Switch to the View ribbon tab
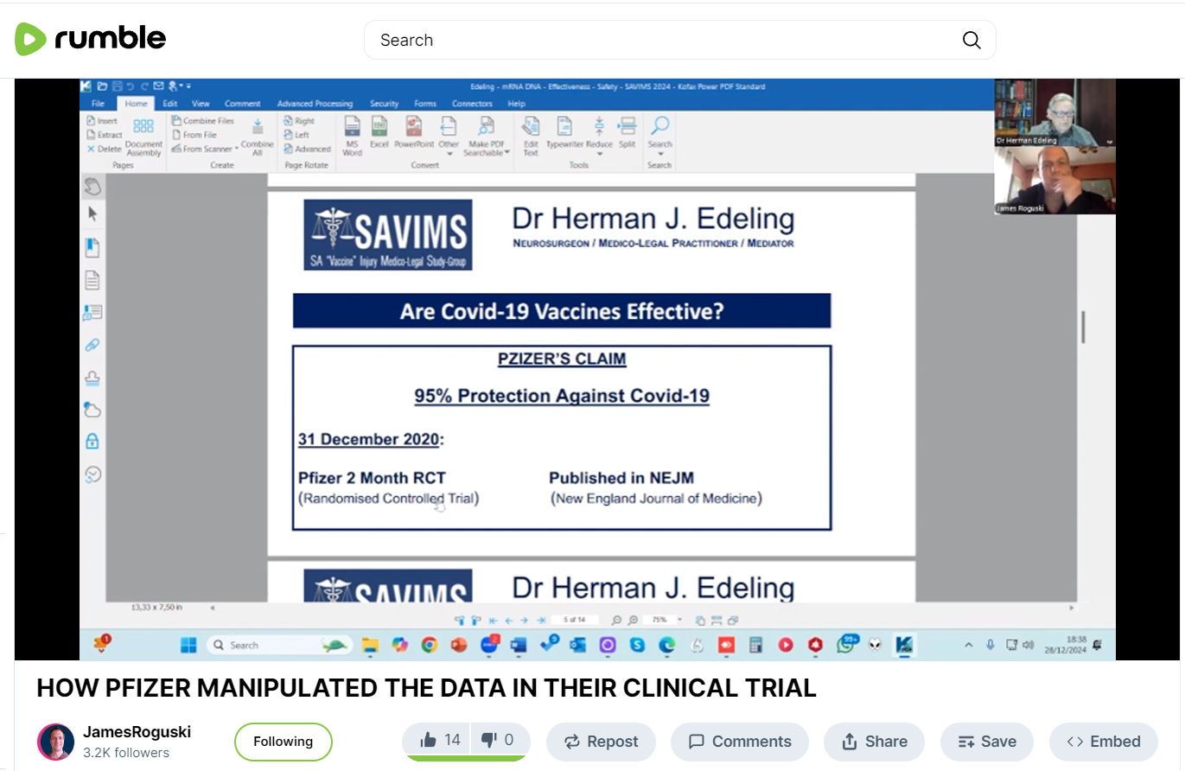 point(201,104)
